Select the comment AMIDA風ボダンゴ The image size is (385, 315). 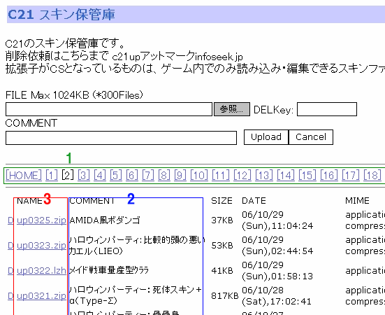(x=105, y=220)
